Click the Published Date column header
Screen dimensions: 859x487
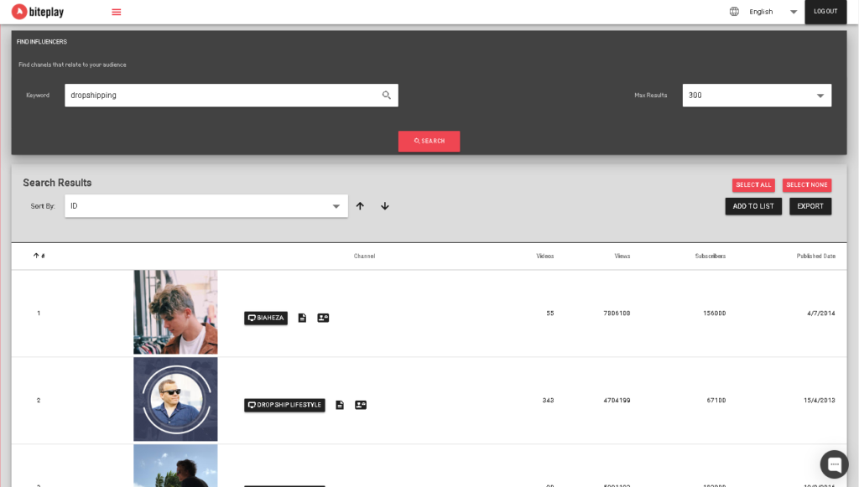click(x=815, y=256)
